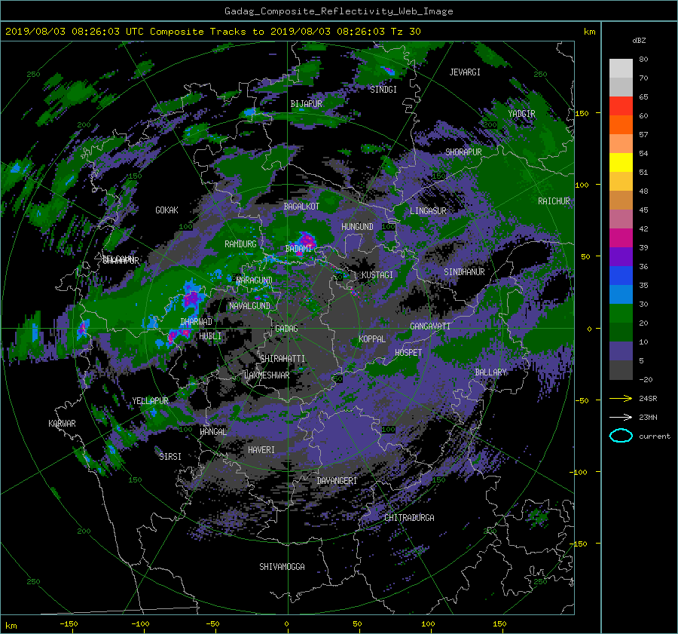The image size is (678, 634).
Task: Click the NAVALGUND city label
Action: click(249, 306)
